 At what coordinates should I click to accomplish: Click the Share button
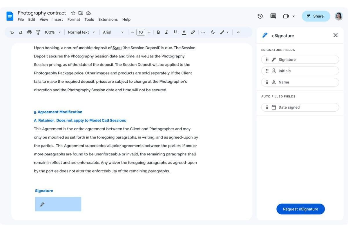click(316, 16)
